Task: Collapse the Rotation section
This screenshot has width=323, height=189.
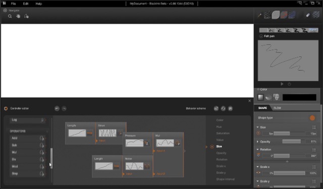Action: coord(257,150)
